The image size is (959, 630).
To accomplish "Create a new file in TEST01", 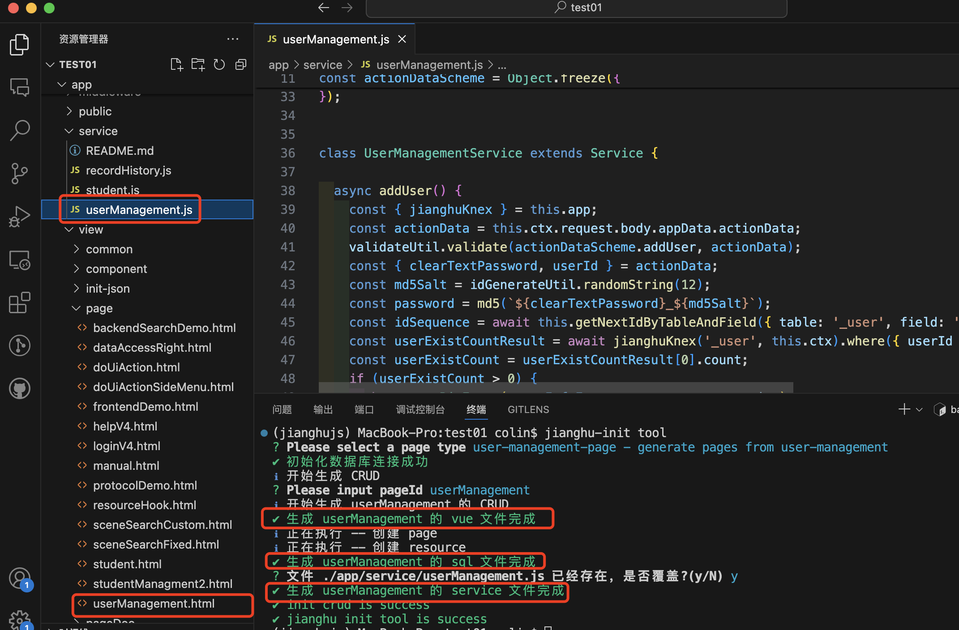I will [176, 64].
